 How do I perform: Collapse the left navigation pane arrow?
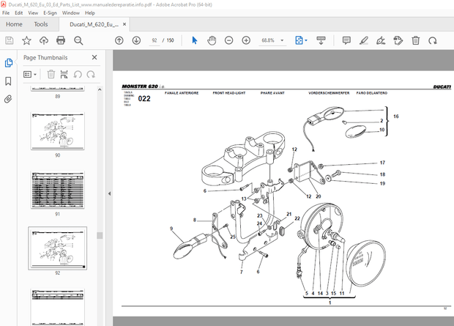click(109, 193)
